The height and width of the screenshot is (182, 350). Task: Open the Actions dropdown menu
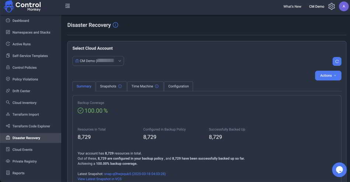[328, 75]
